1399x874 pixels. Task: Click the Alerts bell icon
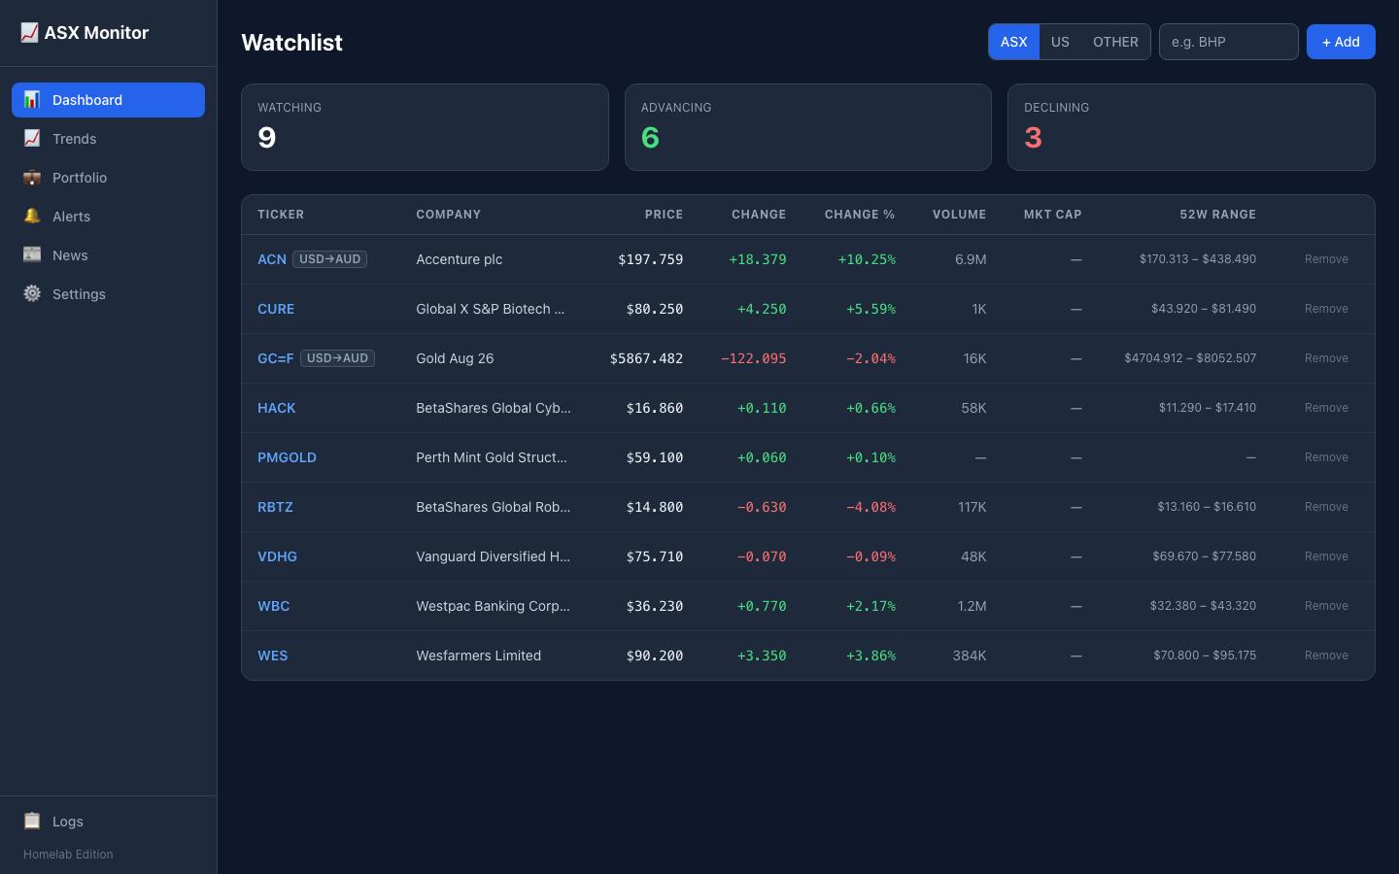tap(32, 217)
